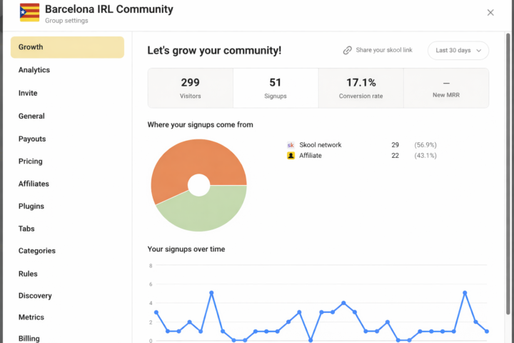514x343 pixels.
Task: Close the group settings dialog
Action: [490, 12]
